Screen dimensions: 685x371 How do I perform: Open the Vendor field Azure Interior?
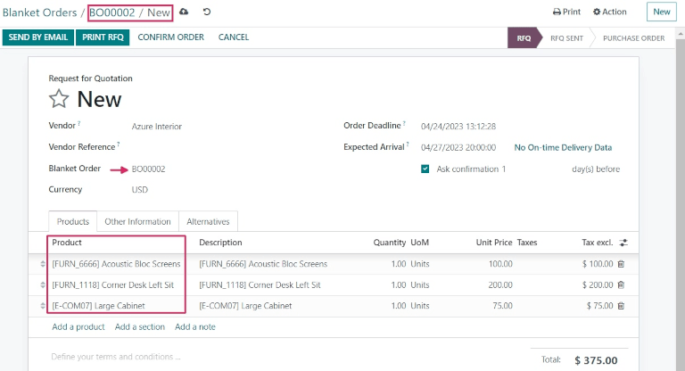[157, 127]
